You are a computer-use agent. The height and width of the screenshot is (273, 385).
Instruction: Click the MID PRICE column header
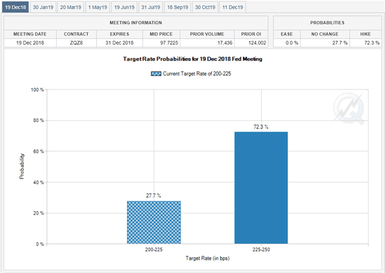[161, 34]
